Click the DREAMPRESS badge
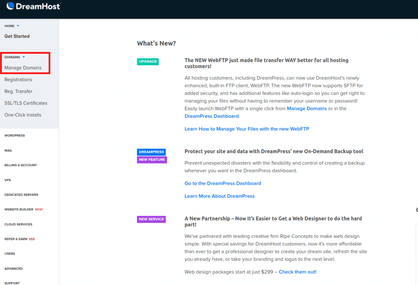Viewport: 418px width, 285px height. (151, 151)
